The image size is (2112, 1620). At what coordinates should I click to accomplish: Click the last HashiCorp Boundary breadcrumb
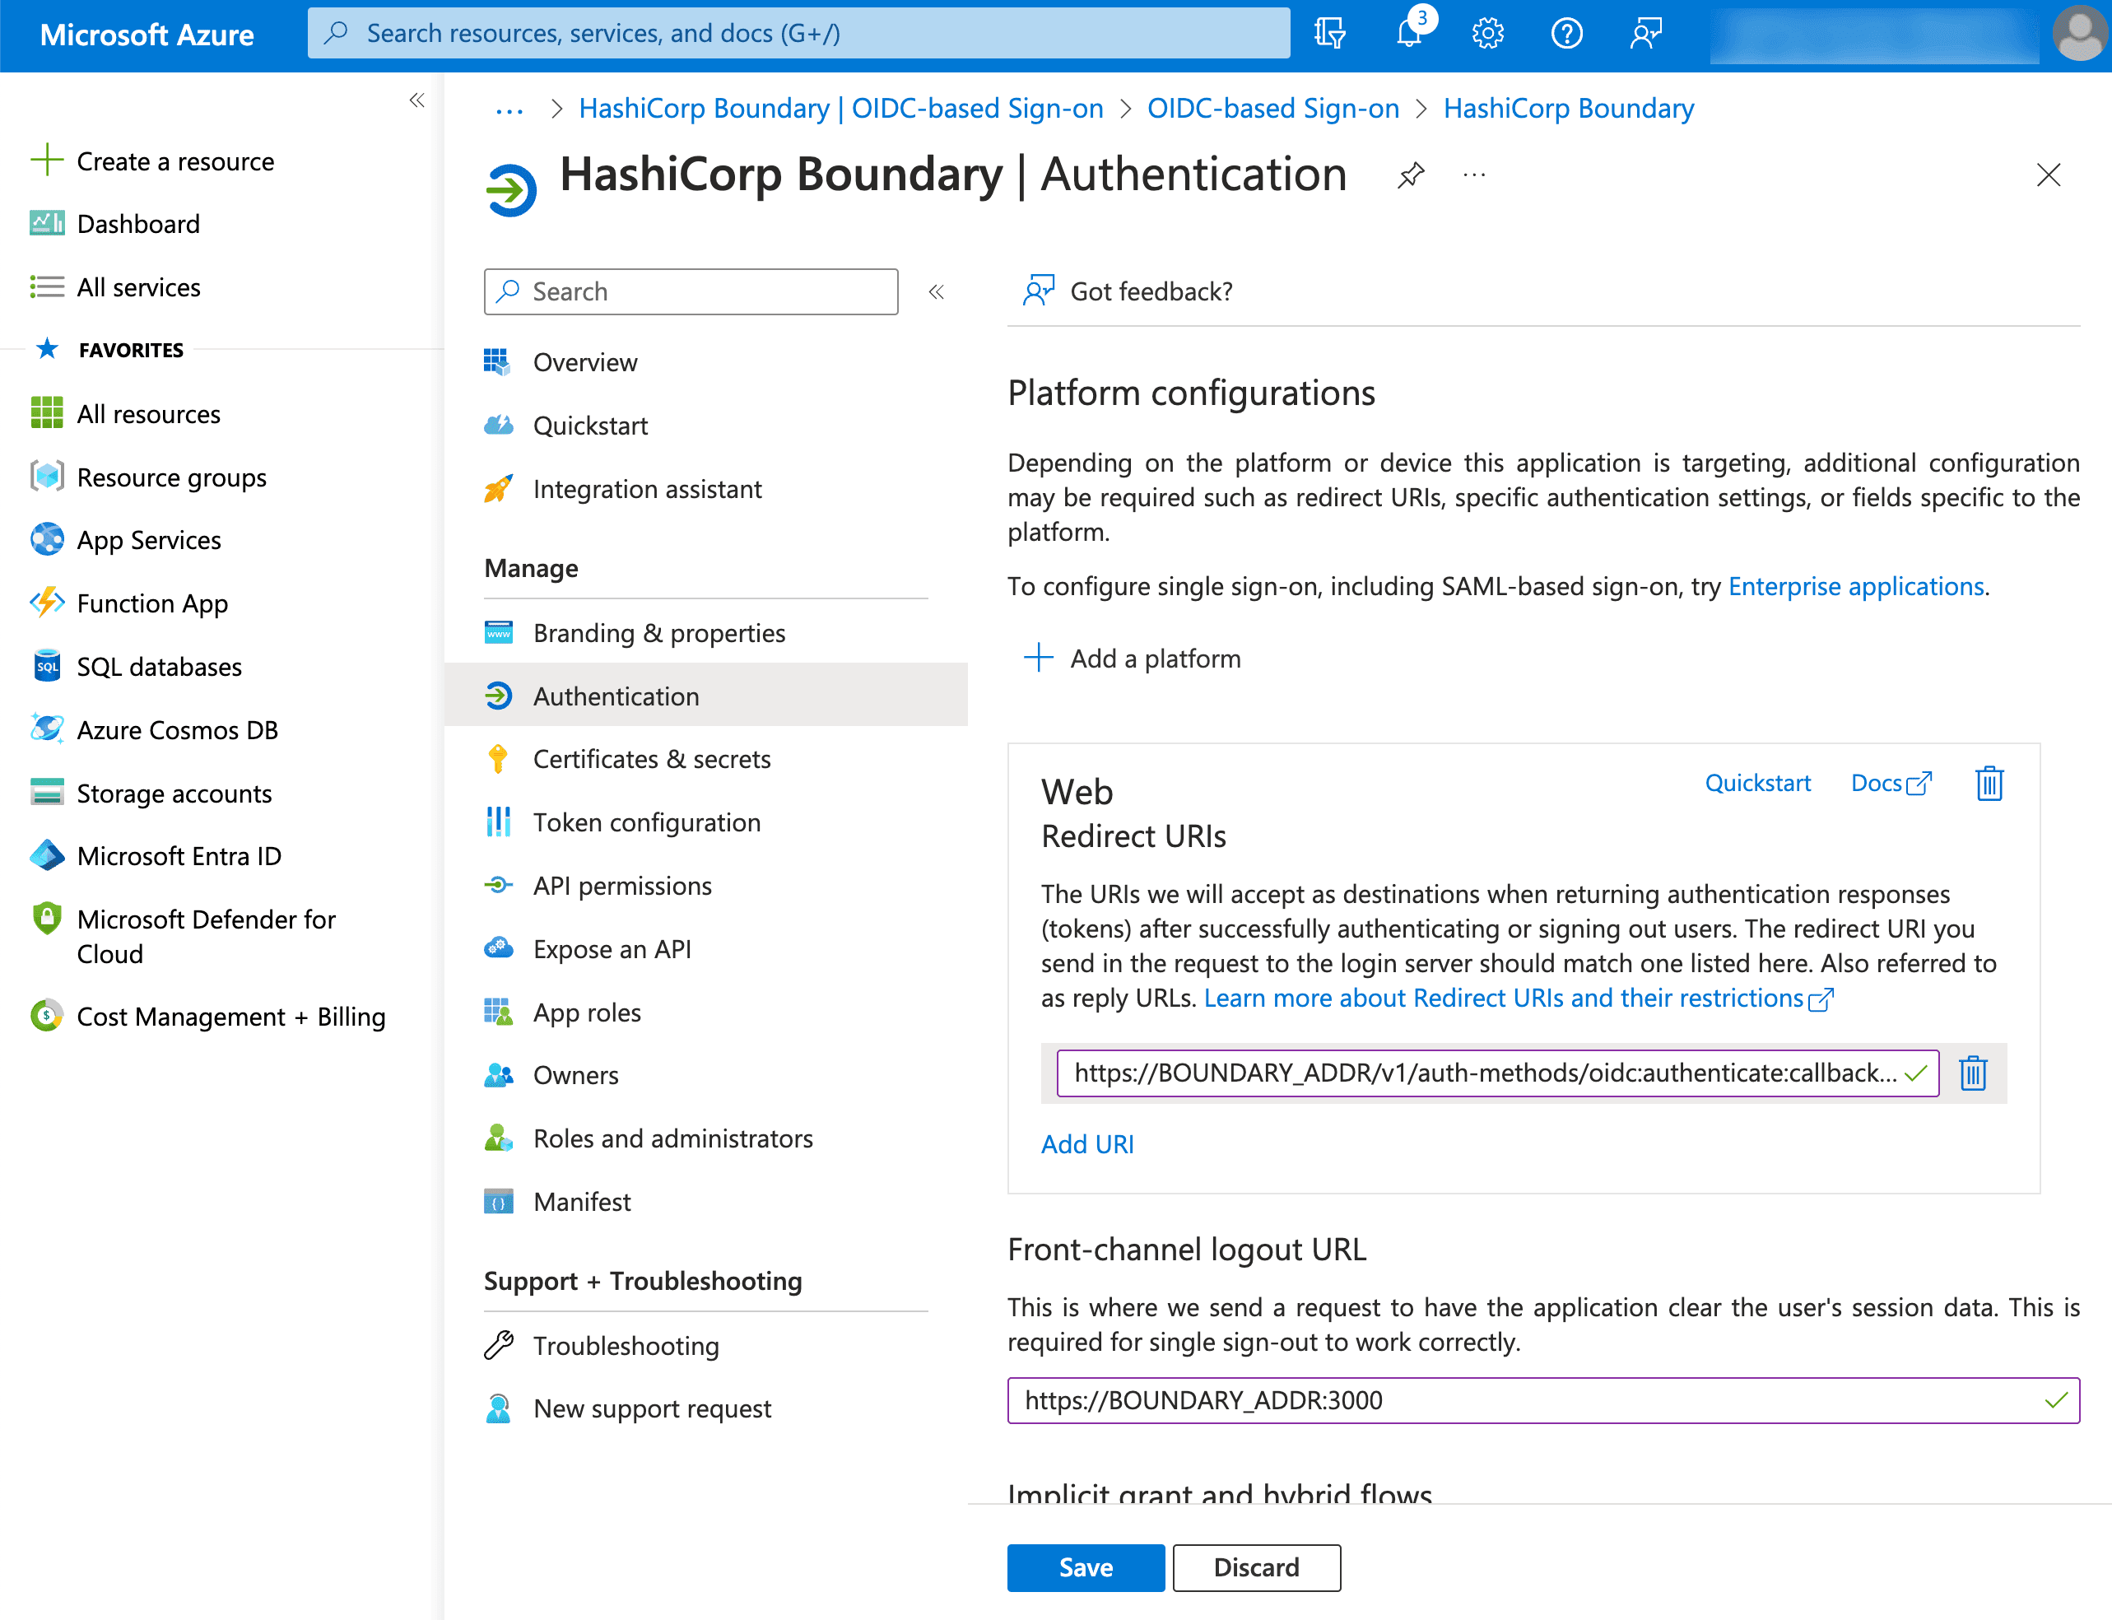click(1568, 108)
